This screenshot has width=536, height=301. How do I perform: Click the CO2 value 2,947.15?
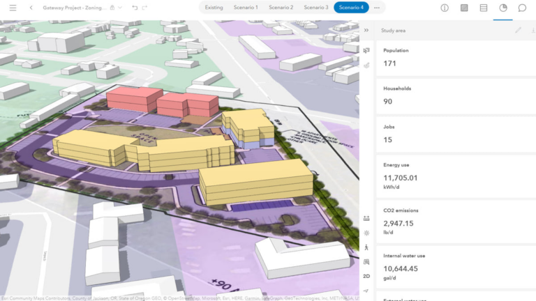click(399, 224)
